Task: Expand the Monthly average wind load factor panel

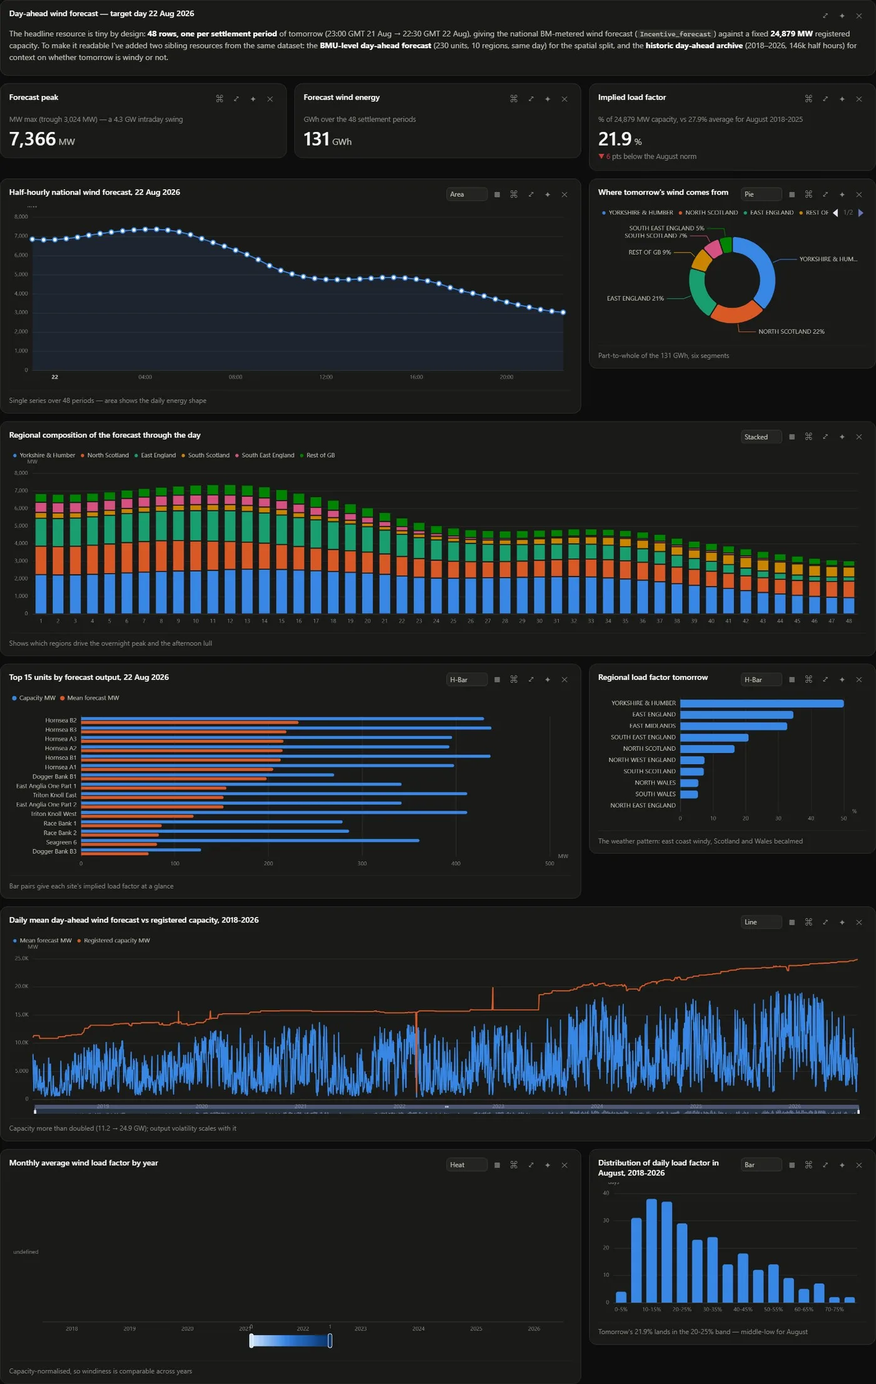Action: tap(531, 1165)
